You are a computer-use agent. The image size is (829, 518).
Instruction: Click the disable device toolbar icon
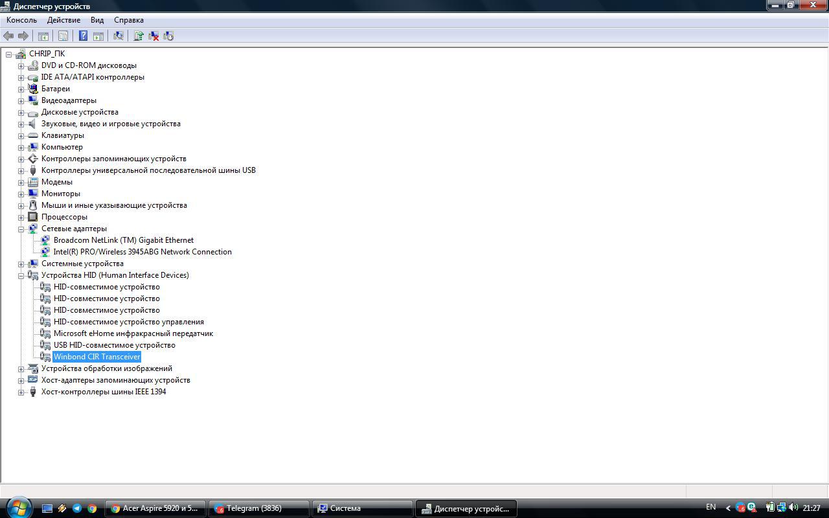168,36
